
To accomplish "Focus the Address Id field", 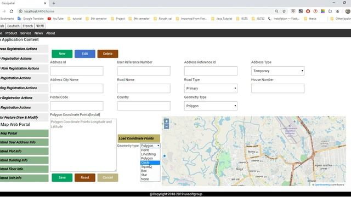I will pos(77,71).
